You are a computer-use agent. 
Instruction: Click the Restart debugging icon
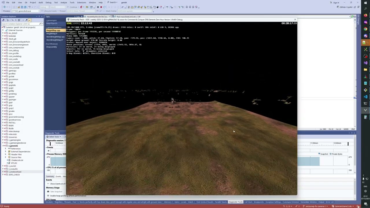(x=104, y=7)
